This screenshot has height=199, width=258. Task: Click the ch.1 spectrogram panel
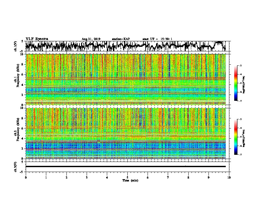126,79
